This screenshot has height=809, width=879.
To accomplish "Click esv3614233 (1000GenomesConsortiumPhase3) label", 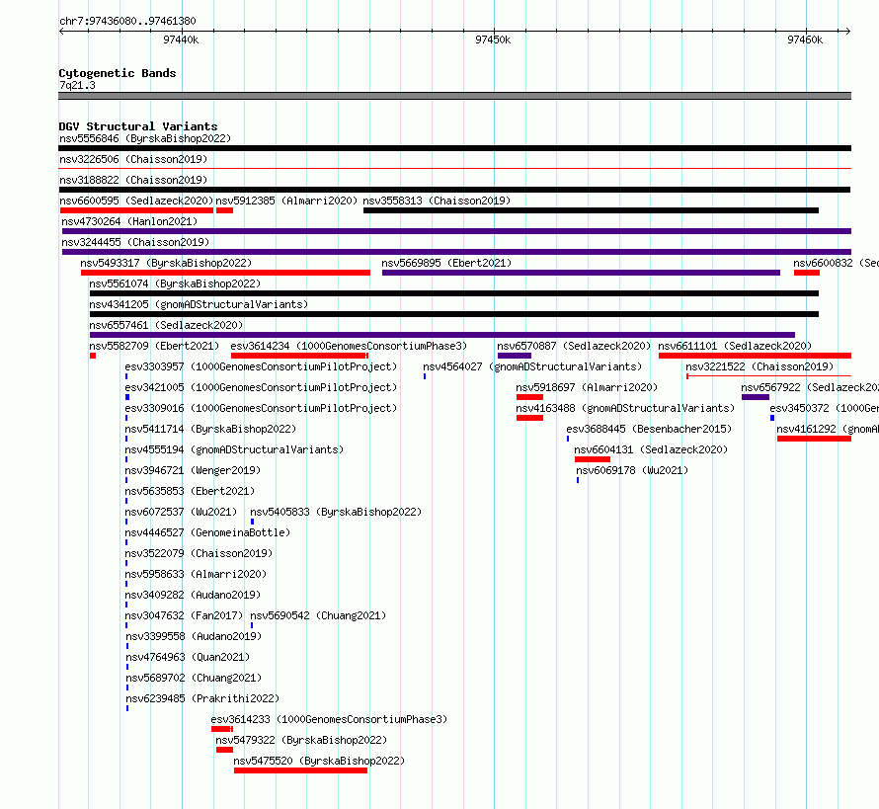I will (x=329, y=719).
